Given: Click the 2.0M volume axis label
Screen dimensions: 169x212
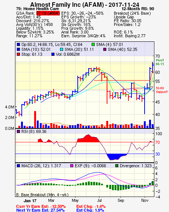Looking at the screenshot, I should pos(9,117).
